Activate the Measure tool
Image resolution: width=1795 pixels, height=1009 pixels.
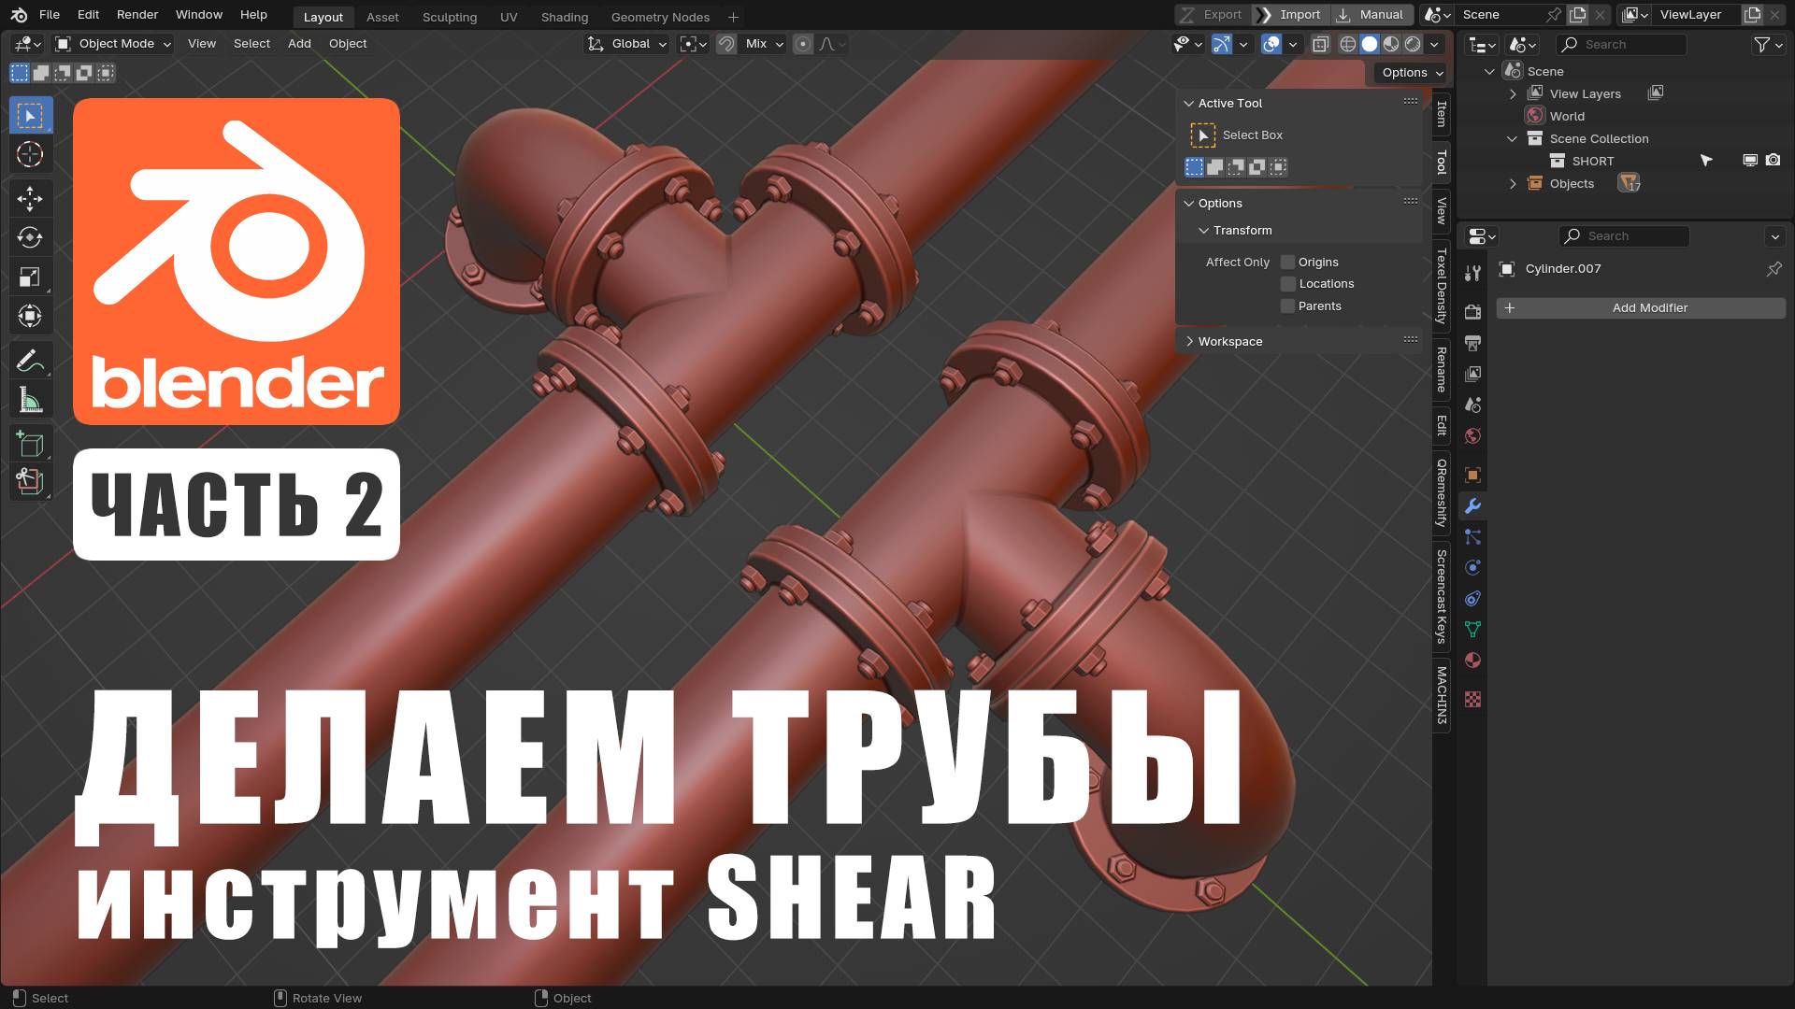coord(30,399)
